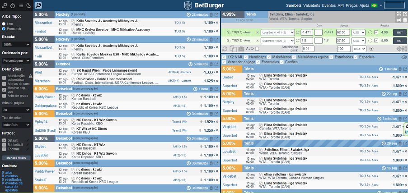Open the Escala 100% dropdown

(x=16, y=45)
